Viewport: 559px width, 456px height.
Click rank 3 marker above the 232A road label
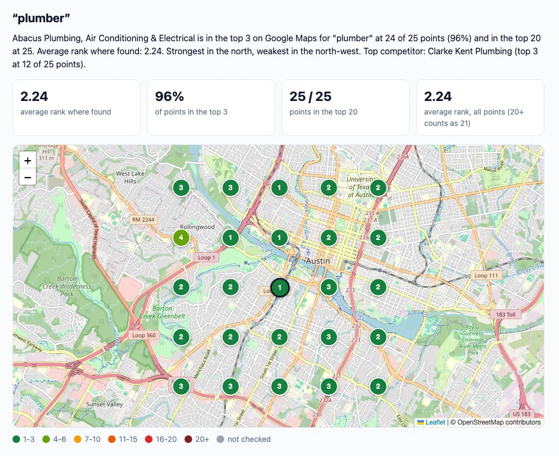pos(329,387)
